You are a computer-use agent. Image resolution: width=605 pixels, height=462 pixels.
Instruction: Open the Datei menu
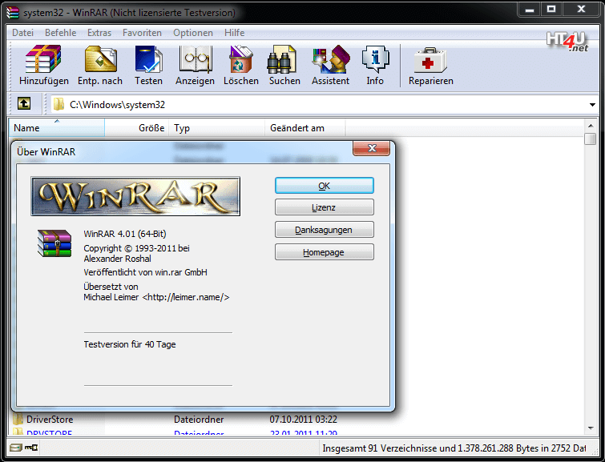(x=22, y=33)
